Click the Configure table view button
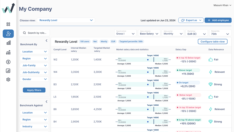 tap(212, 42)
